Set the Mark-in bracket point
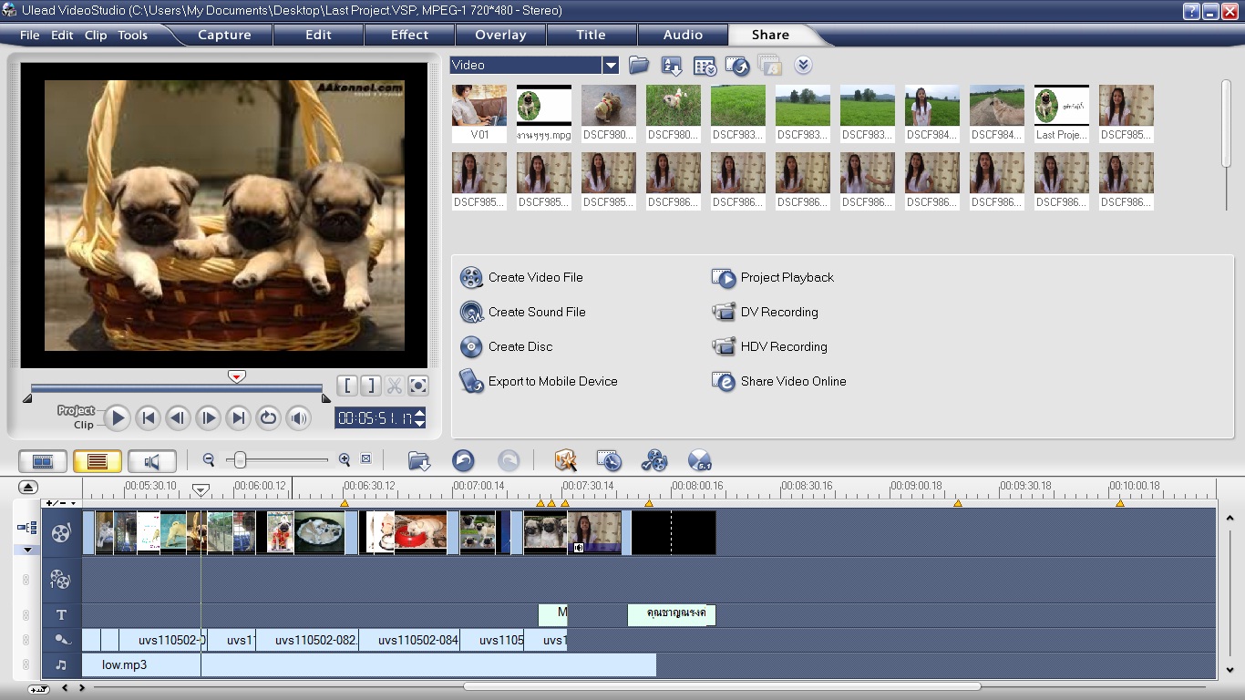The image size is (1245, 700). (x=347, y=386)
